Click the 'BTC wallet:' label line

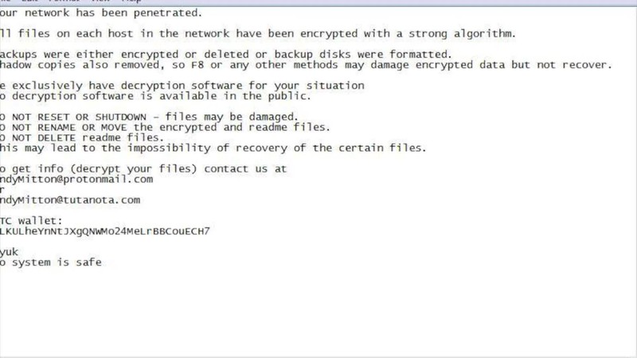coord(31,221)
